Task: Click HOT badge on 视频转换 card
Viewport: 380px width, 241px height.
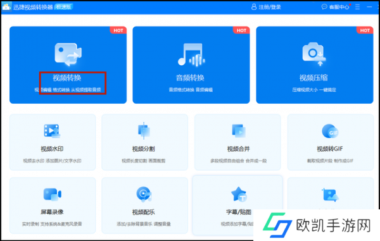Action: [118, 30]
